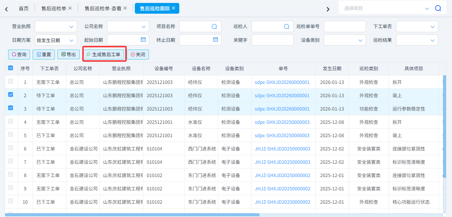Click the left back chevron beside 首页
Viewport: 452px width, 217px height.
click(6, 8)
